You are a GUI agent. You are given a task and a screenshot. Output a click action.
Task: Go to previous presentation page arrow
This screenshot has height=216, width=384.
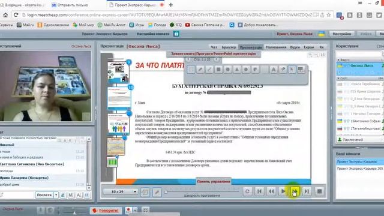tap(188, 59)
